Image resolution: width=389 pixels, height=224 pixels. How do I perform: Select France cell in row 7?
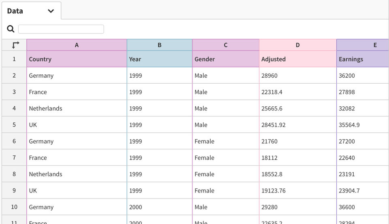(x=77, y=157)
